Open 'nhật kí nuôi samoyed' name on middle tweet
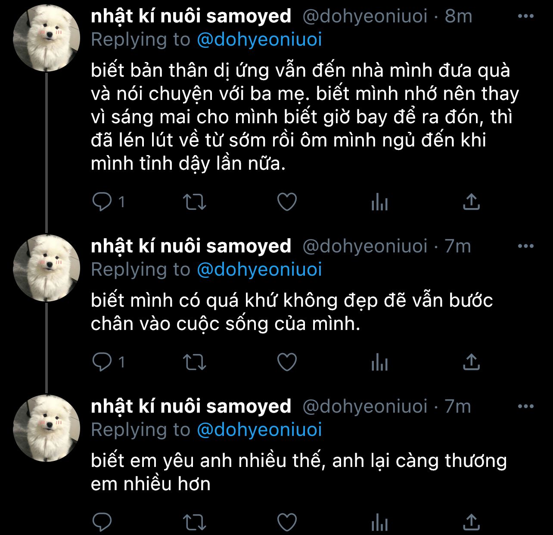This screenshot has width=553, height=535. pyautogui.click(x=191, y=246)
